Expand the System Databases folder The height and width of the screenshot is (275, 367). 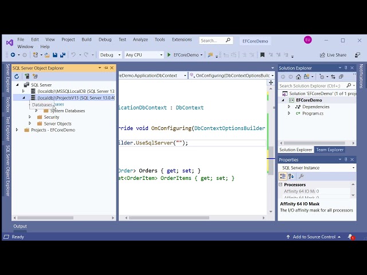pos(36,111)
